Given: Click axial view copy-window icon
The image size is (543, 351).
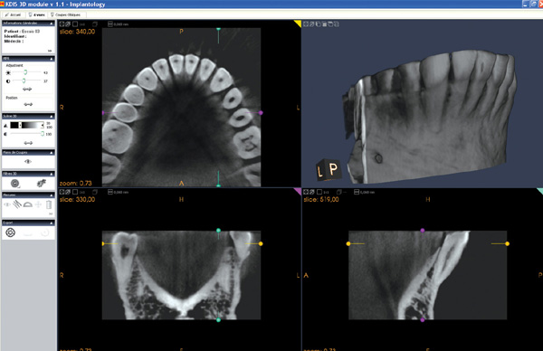Looking at the screenshot, I should pos(95,24).
